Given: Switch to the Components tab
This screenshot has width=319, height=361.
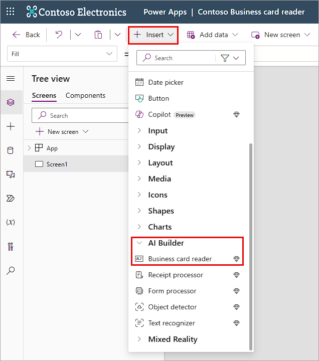Looking at the screenshot, I should click(85, 95).
